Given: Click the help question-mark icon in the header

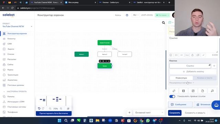Looking at the screenshot, I should click(x=127, y=15).
